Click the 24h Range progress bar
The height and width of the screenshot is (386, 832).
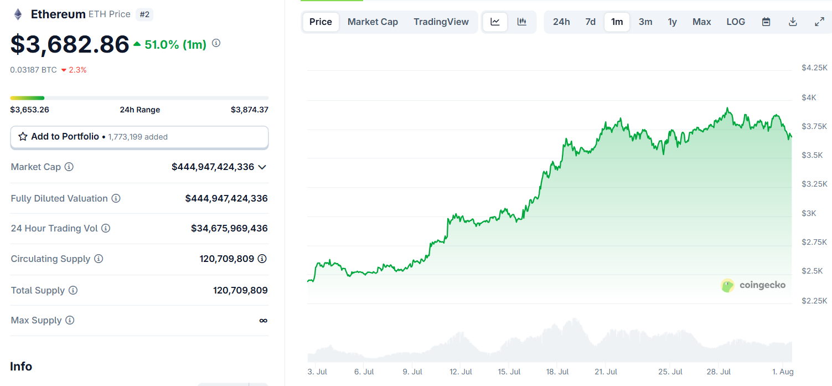point(139,98)
